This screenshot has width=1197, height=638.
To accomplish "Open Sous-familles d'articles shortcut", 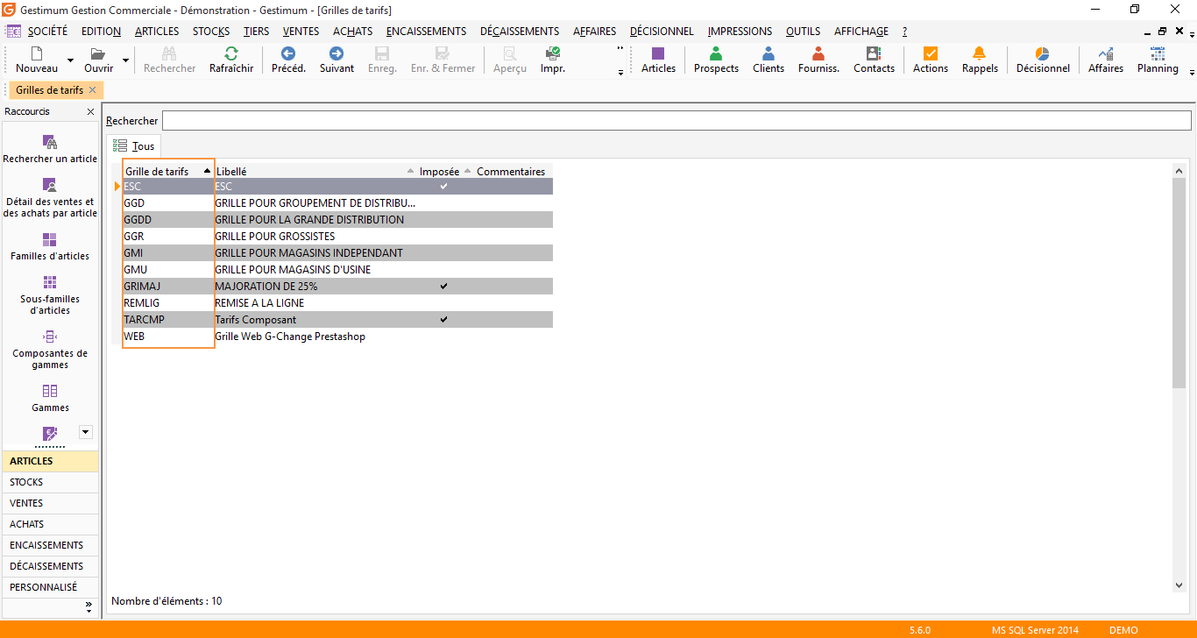I will pos(50,295).
